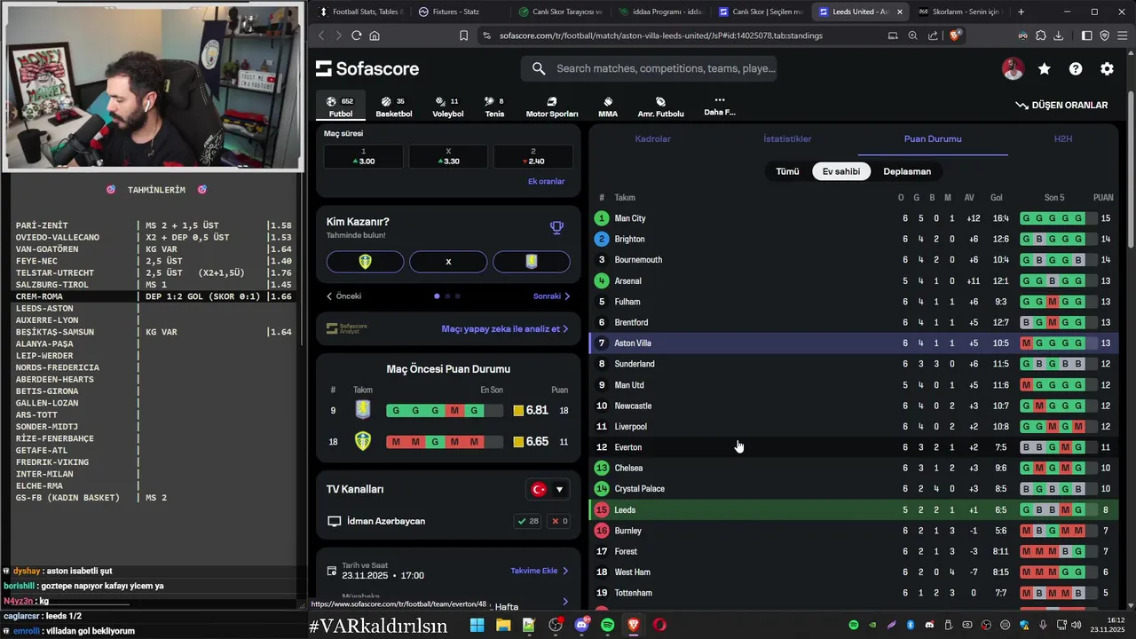Open the Amr. Futbolu category
1136x639 pixels.
660,106
